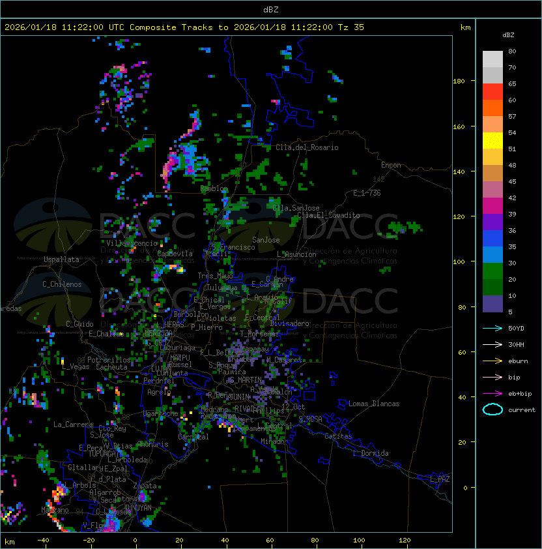Click the 'Mirador' map label

click(274, 441)
